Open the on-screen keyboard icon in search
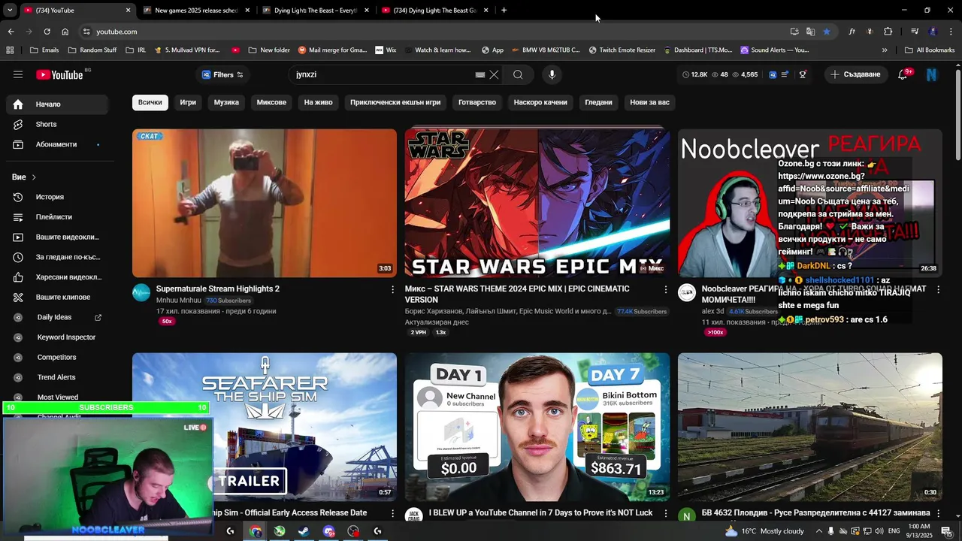962x541 pixels. (480, 74)
